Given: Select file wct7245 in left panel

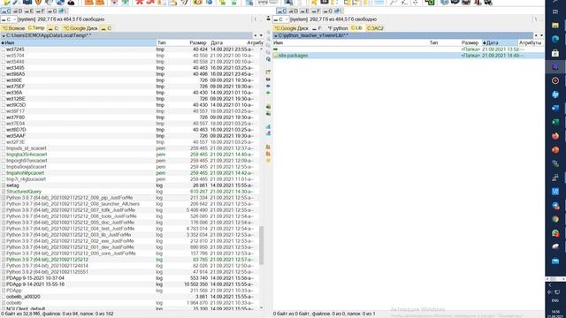Looking at the screenshot, I should pos(130,49).
